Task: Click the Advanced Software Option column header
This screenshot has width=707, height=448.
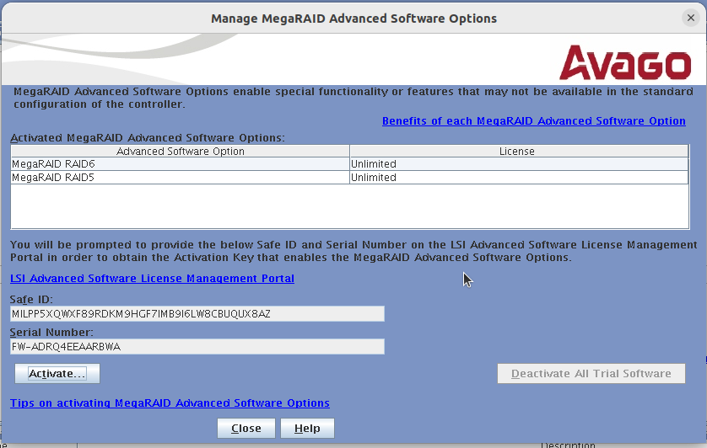Action: [181, 152]
